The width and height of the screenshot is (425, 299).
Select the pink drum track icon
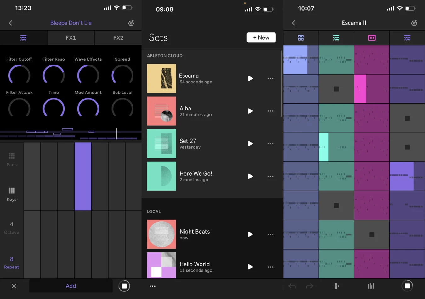(x=371, y=38)
